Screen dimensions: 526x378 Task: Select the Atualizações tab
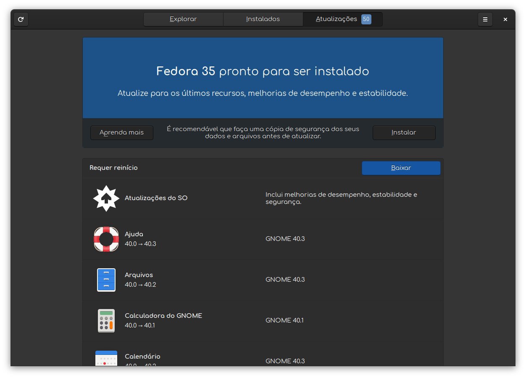(343, 19)
